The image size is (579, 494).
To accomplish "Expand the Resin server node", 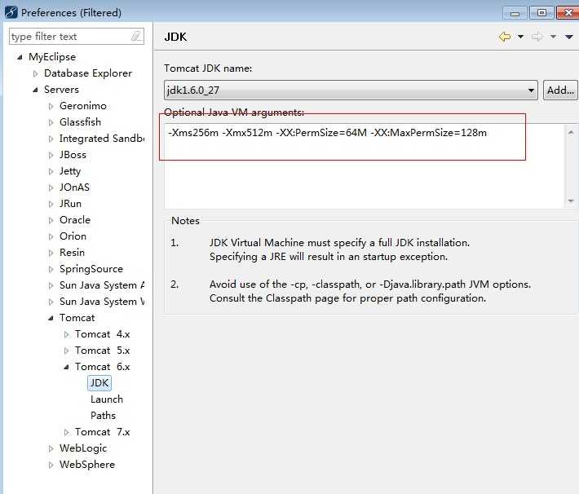I will point(51,253).
